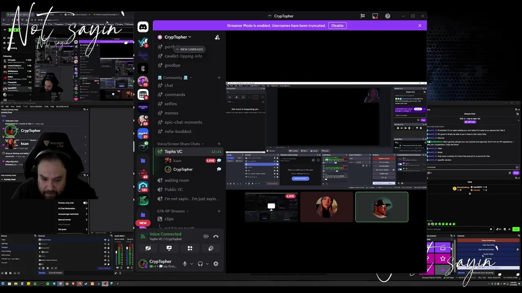Open Discord home direct messages icon
Viewport: 522px width, 293px height.
(143, 27)
